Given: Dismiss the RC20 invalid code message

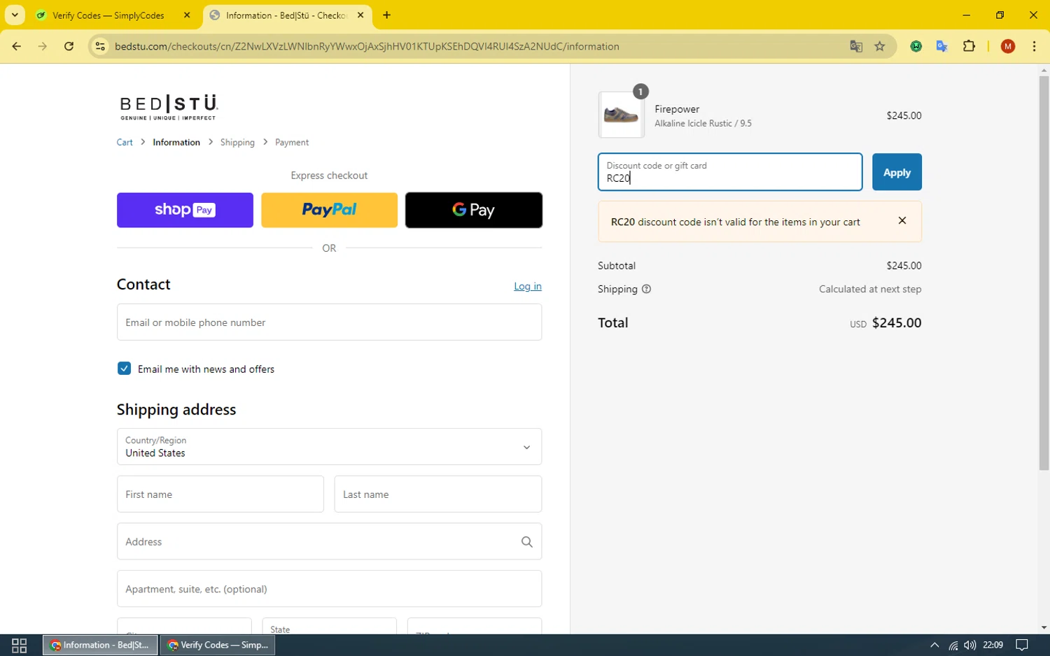Looking at the screenshot, I should 902,220.
